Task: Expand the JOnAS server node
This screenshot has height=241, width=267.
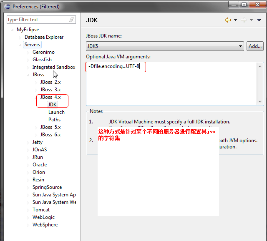Action: (x=28, y=150)
